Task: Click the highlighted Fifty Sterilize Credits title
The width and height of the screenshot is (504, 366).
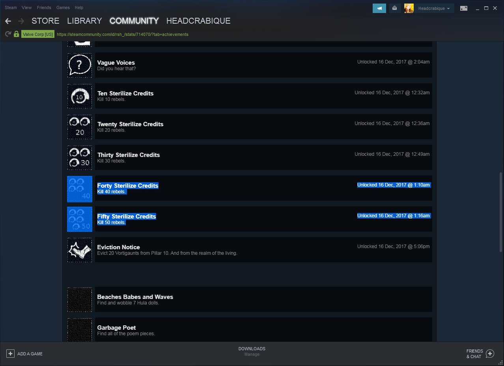Action: (127, 216)
